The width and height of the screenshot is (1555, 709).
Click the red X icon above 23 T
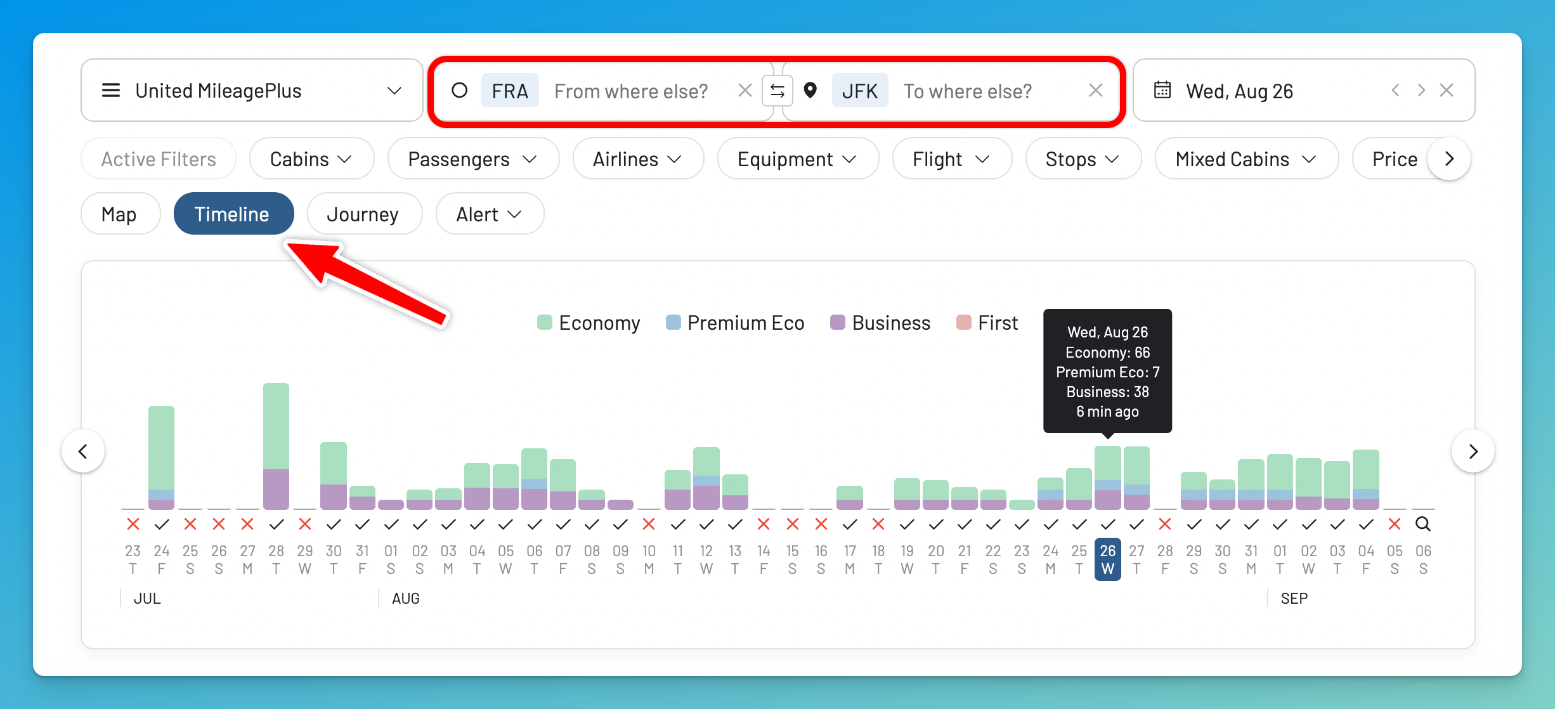pos(133,524)
